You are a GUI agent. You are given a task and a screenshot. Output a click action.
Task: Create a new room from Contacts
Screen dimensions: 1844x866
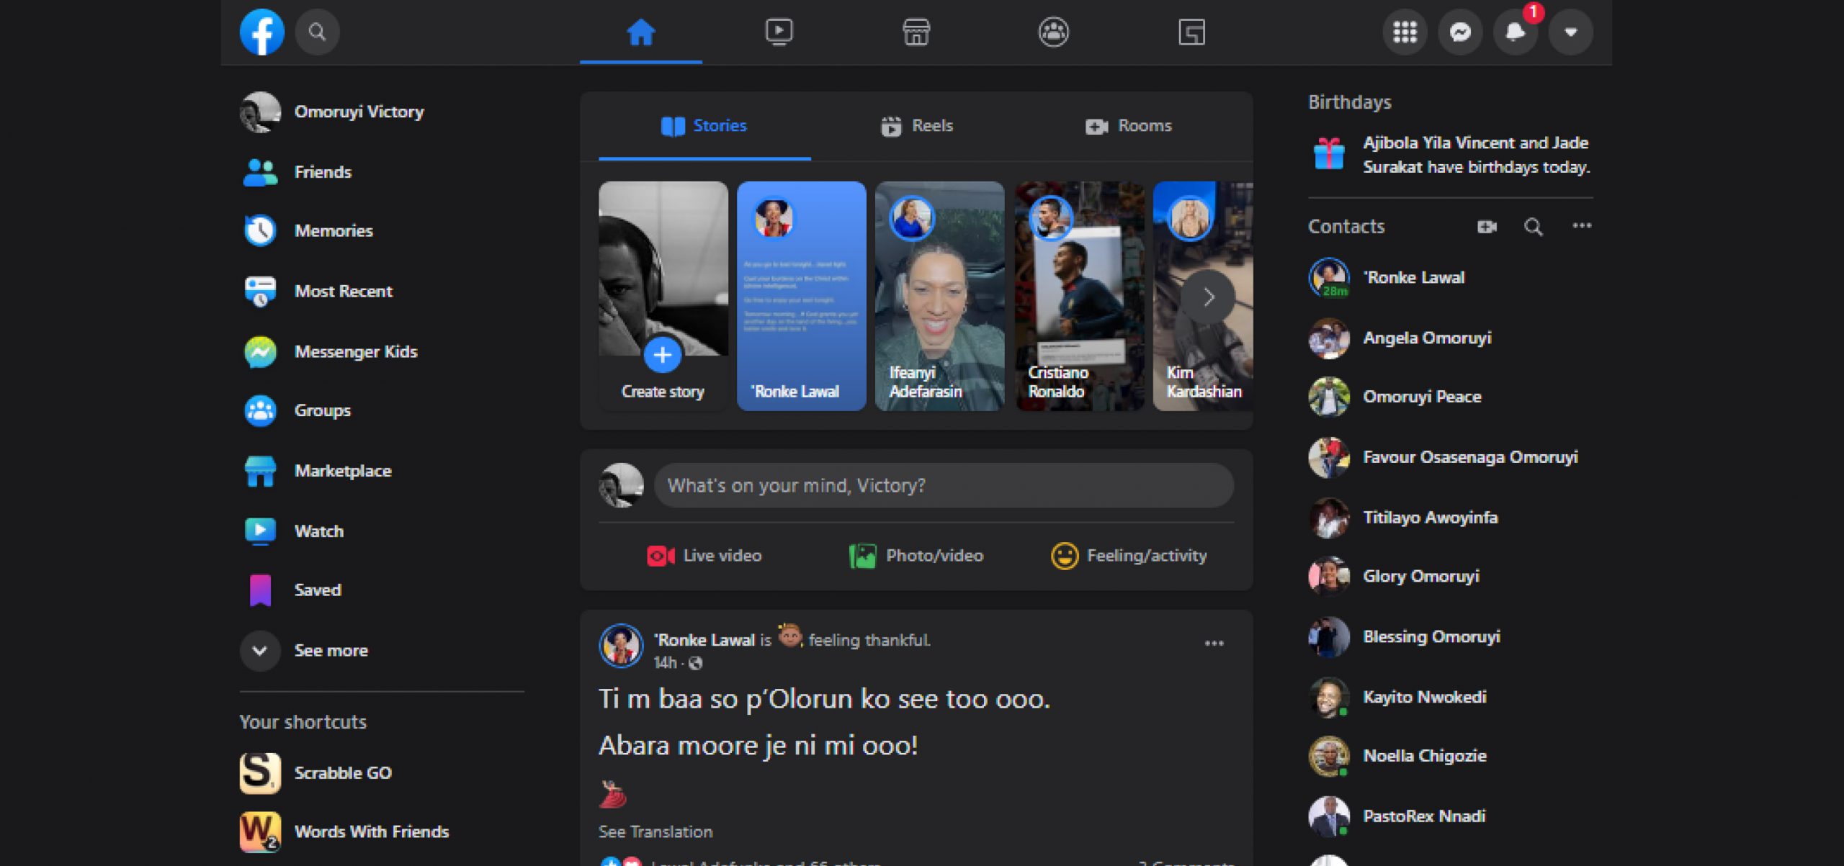1487,227
